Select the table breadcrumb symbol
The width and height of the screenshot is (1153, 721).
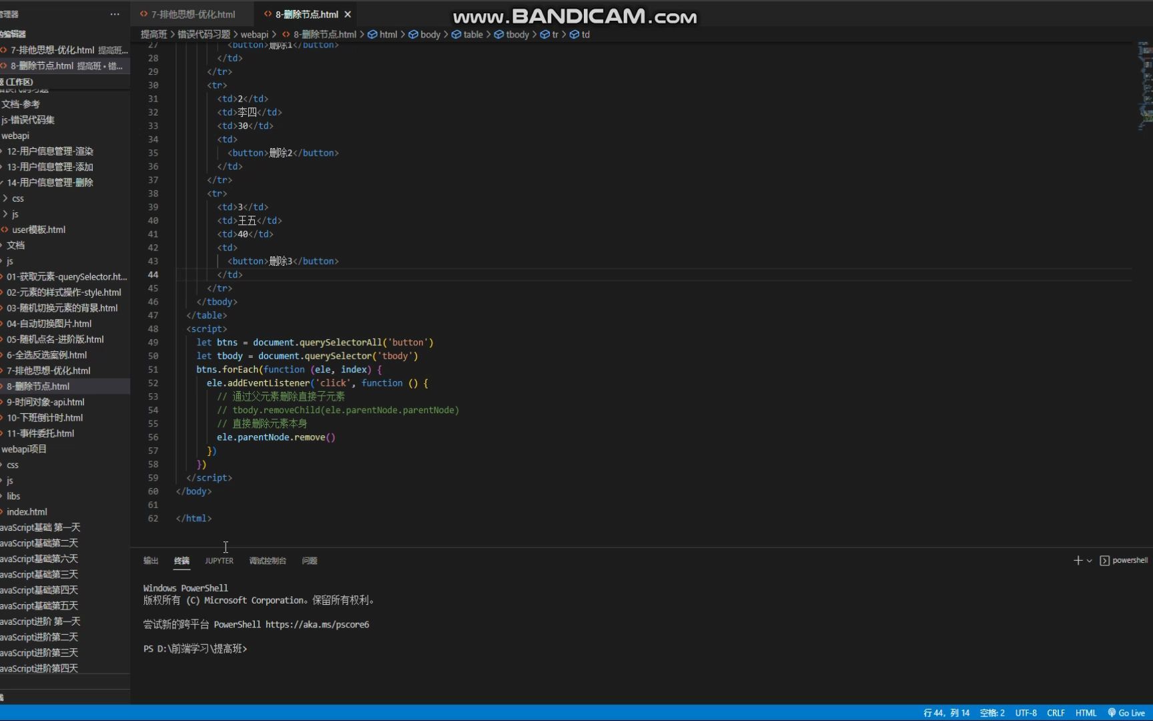[x=467, y=34]
